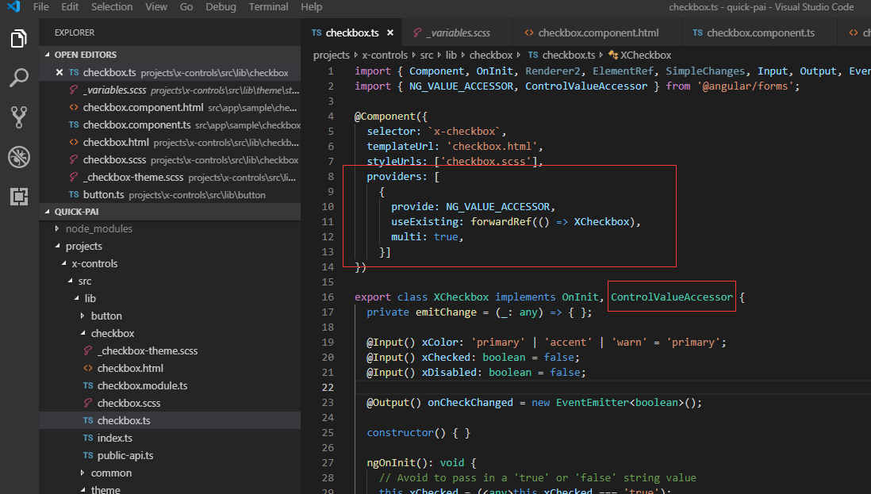Close the checkbox.ts editor tab
Screen dimensions: 871x494
click(389, 33)
